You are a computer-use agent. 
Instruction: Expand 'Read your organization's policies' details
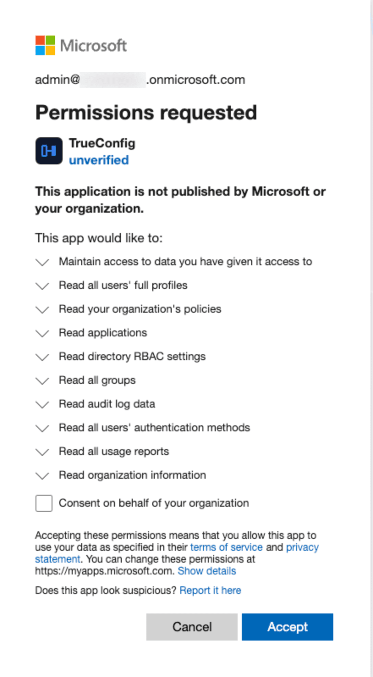pyautogui.click(x=42, y=310)
